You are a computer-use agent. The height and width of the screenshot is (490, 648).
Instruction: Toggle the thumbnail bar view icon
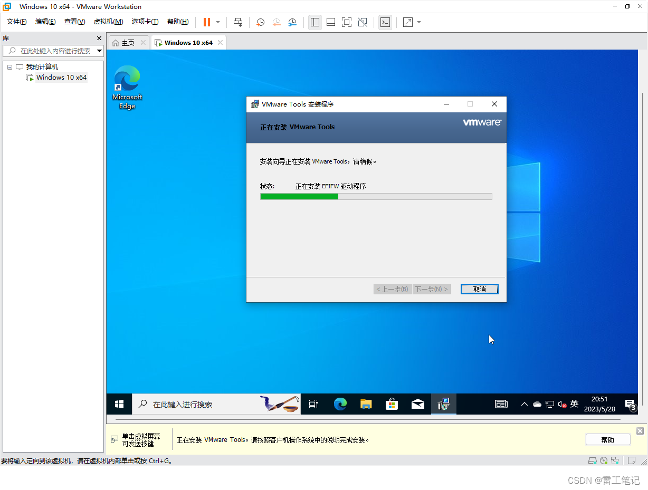click(331, 22)
